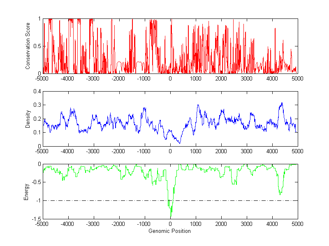Click the 0.3 tick on Density axis
Image resolution: width=329 pixels, height=246 pixels.
37,105
